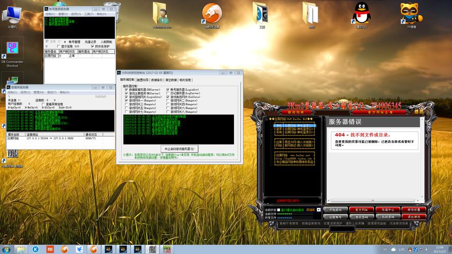This screenshot has height=254, width=452.
Task: Enable the 日记服务器 (LogServer) checkbox
Action: (168, 93)
